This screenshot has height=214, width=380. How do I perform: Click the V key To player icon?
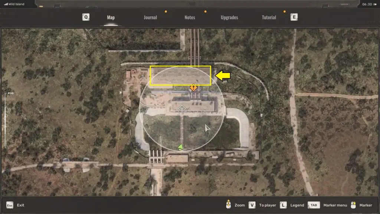252,205
